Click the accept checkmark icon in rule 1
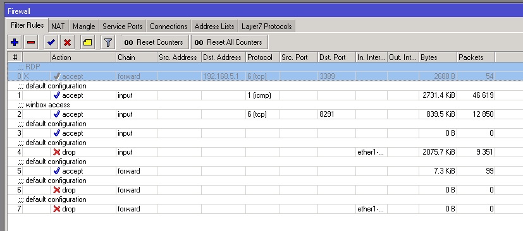The width and height of the screenshot is (523, 231). click(x=57, y=95)
